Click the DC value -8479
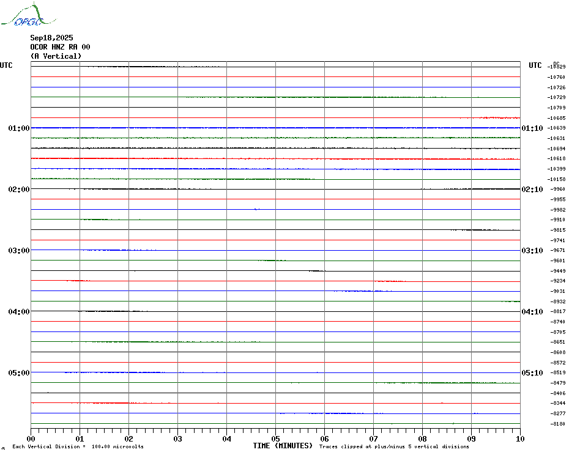Image resolution: width=569 pixels, height=455 pixels. [558, 383]
